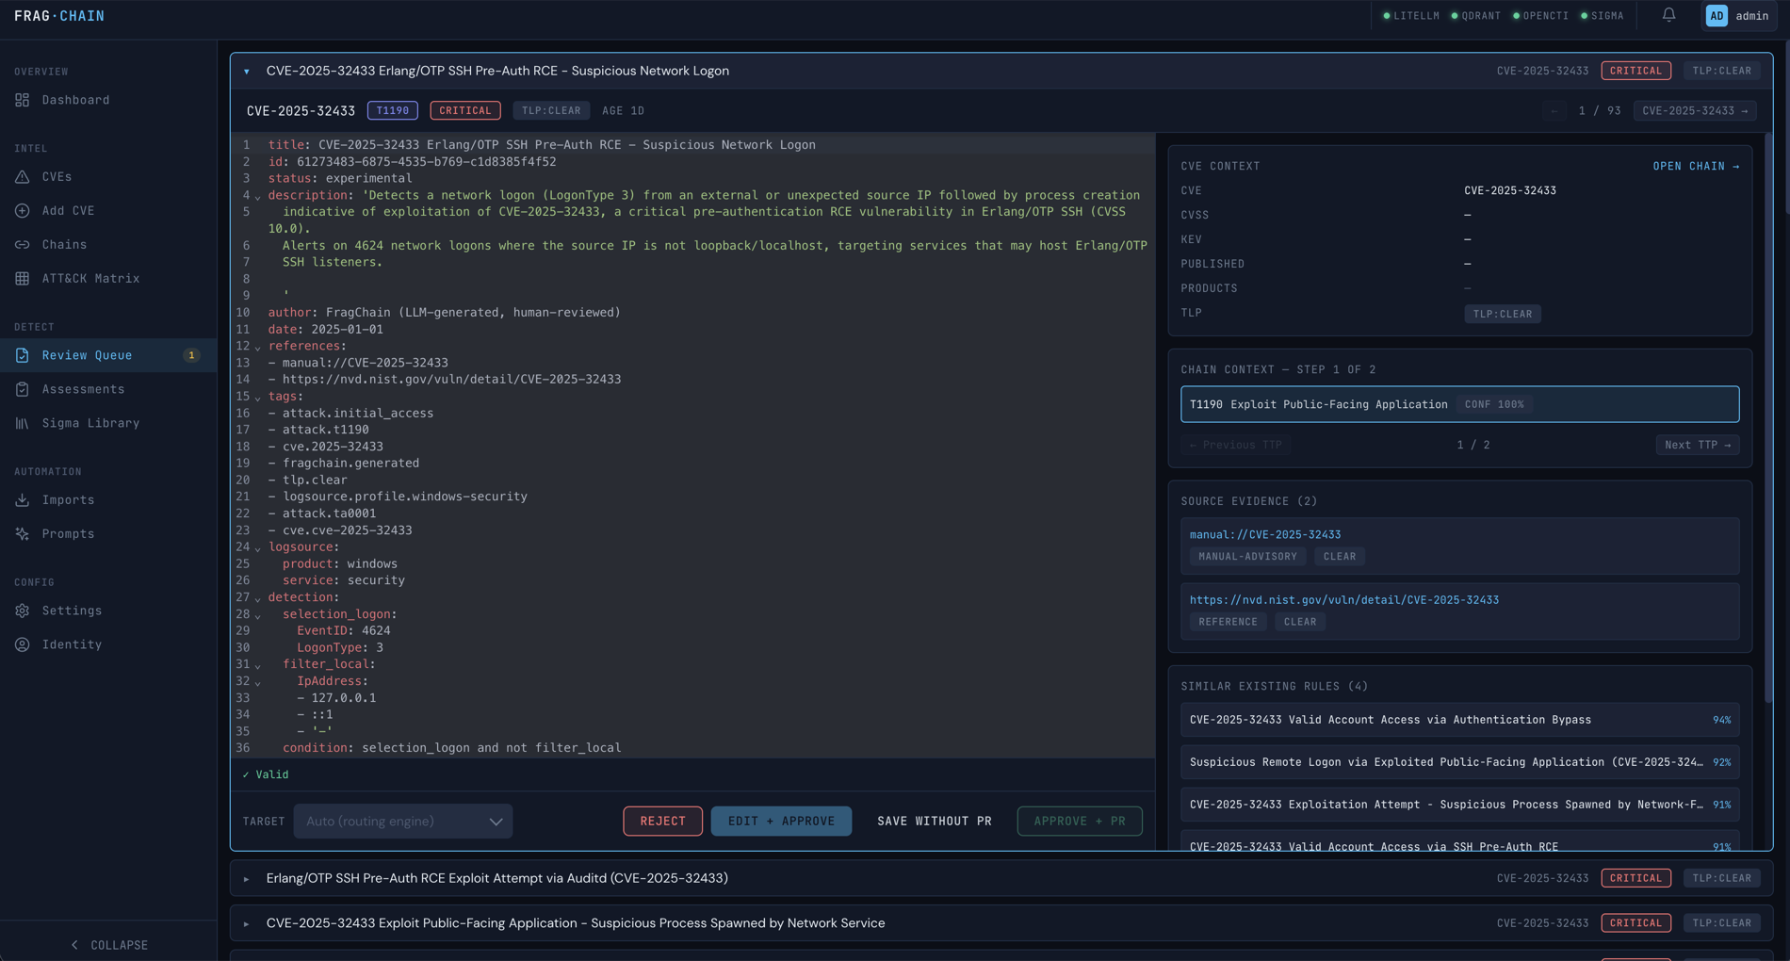Click the Add CVE plus icon

23,211
